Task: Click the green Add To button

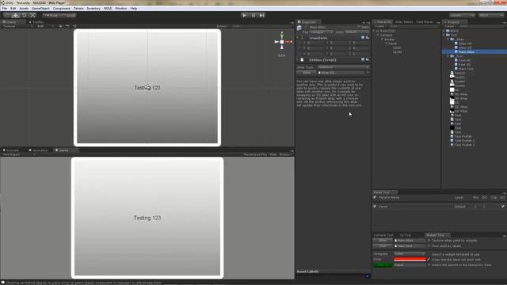Action: (x=383, y=265)
